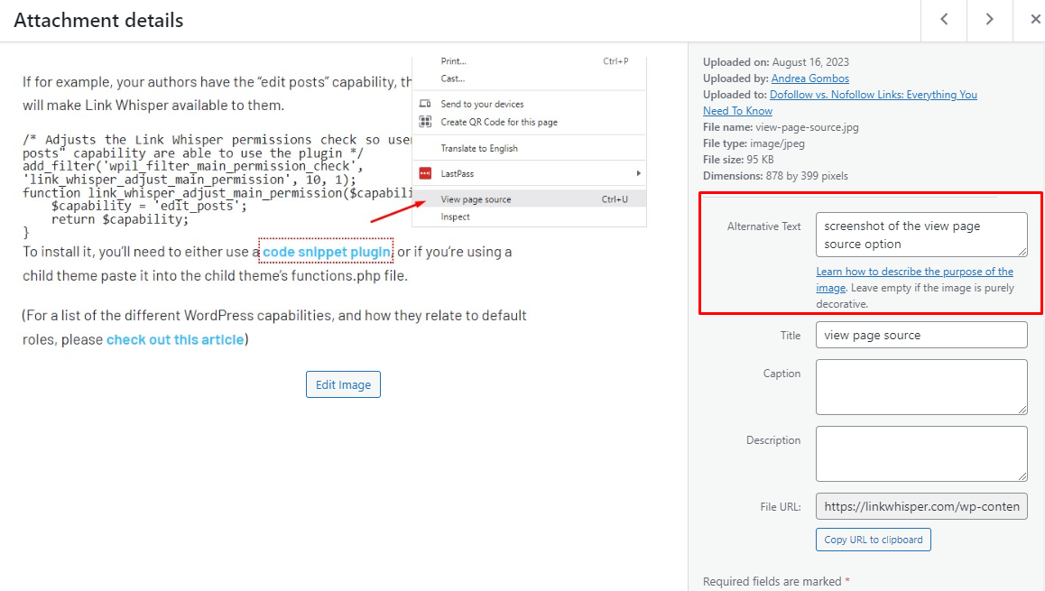Image resolution: width=1045 pixels, height=591 pixels.
Task: Select the "Translate to English" option
Action: click(472, 147)
